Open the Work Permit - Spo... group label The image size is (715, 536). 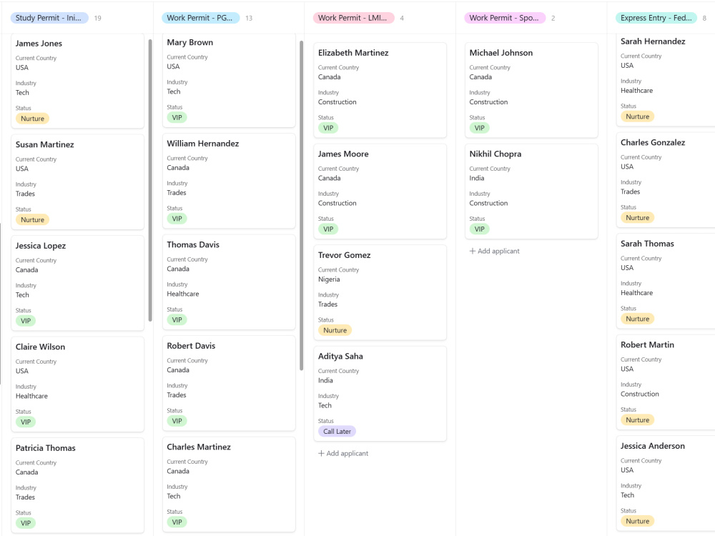click(505, 18)
